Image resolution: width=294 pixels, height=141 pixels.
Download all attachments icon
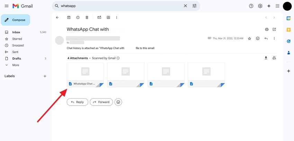pyautogui.click(x=266, y=58)
